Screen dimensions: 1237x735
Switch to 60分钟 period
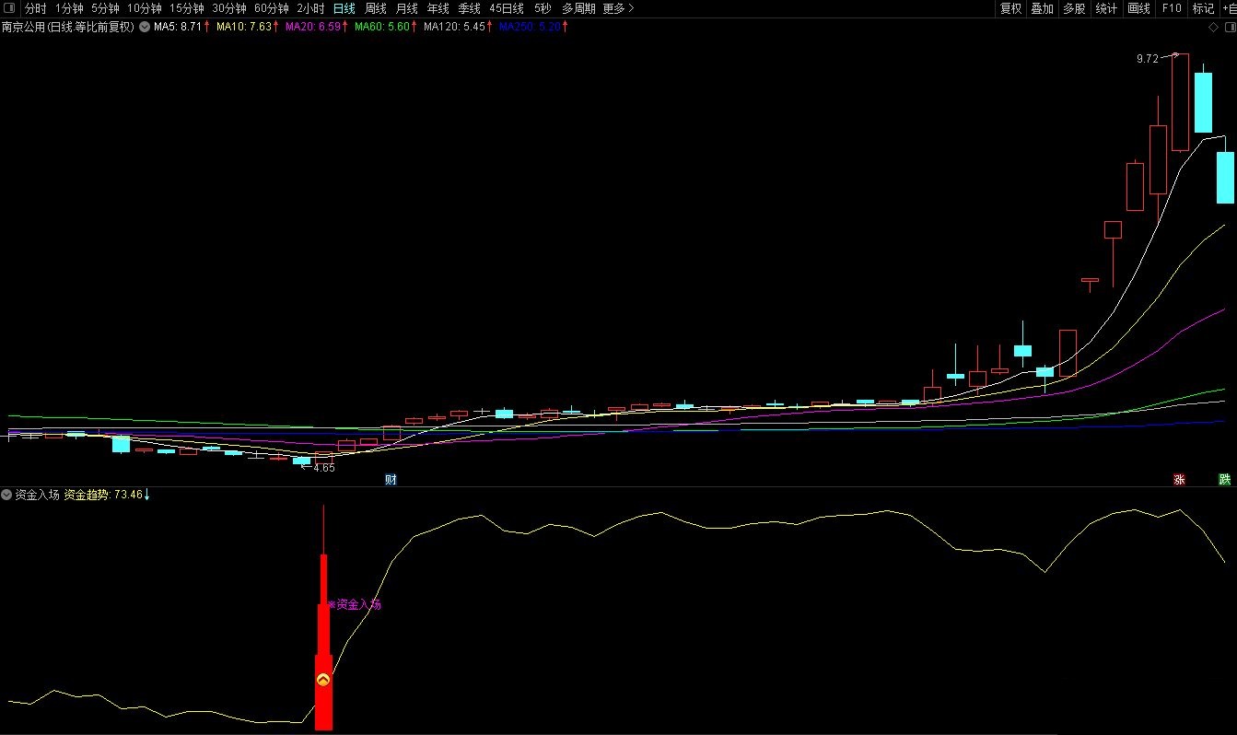272,8
